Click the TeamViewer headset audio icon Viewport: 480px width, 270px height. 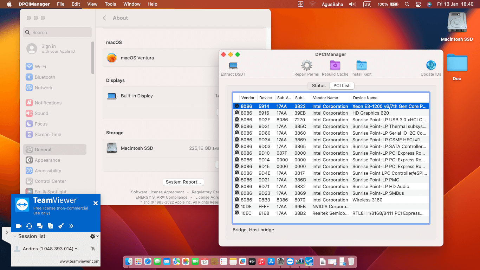pyautogui.click(x=29, y=226)
